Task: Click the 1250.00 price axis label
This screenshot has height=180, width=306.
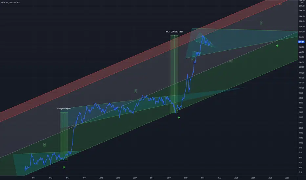Action: (302, 27)
